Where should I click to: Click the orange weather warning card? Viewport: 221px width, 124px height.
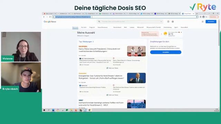pos(150,34)
